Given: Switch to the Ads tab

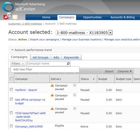Looking at the screenshot, I should coord(56,57).
